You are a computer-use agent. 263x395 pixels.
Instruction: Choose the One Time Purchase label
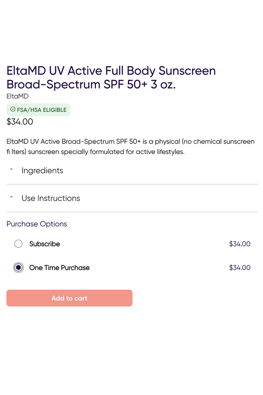click(x=59, y=268)
